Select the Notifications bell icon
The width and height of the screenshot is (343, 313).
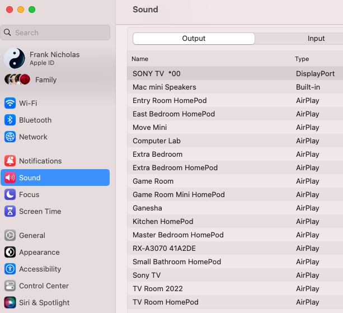coord(10,161)
